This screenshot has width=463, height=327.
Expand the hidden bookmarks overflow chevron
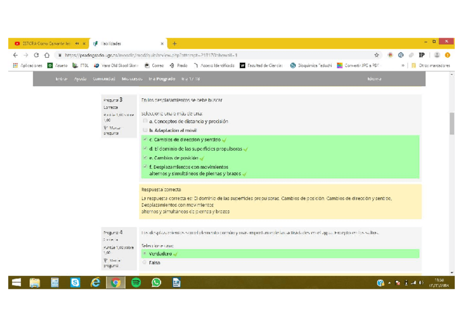click(403, 66)
